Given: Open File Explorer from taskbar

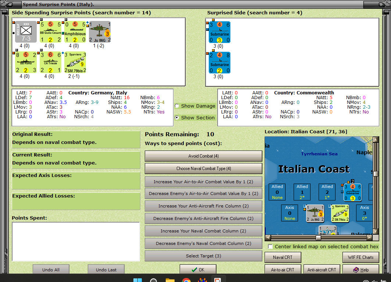Looking at the screenshot, I should click(x=170, y=280).
